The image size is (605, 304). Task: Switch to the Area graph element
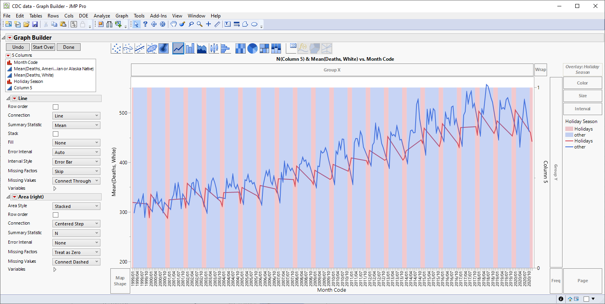pos(202,48)
